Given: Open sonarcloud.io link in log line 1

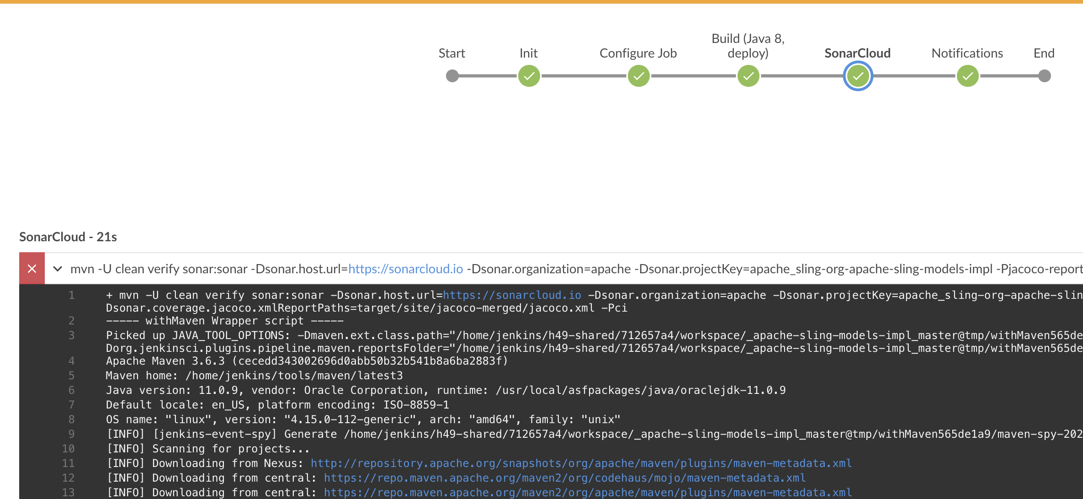Looking at the screenshot, I should 512,295.
